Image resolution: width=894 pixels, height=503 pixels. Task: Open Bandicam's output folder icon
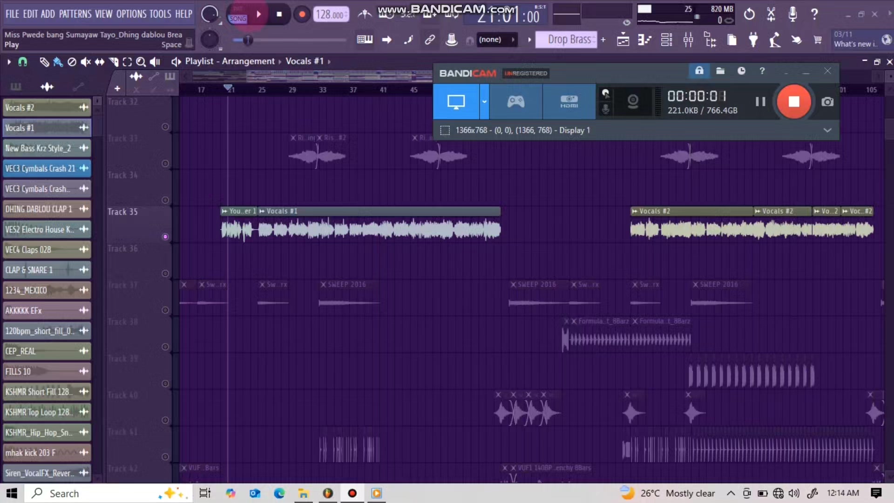click(x=720, y=71)
